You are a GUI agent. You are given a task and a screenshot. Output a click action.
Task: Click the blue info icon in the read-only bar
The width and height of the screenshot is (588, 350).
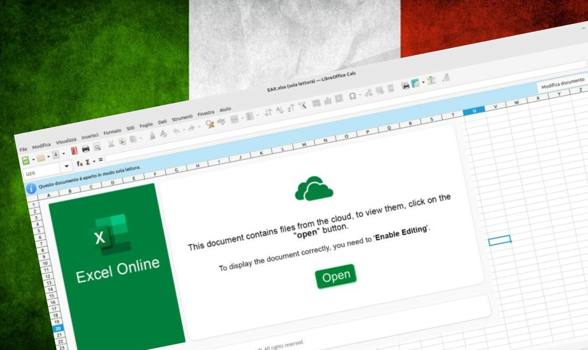[x=31, y=188]
